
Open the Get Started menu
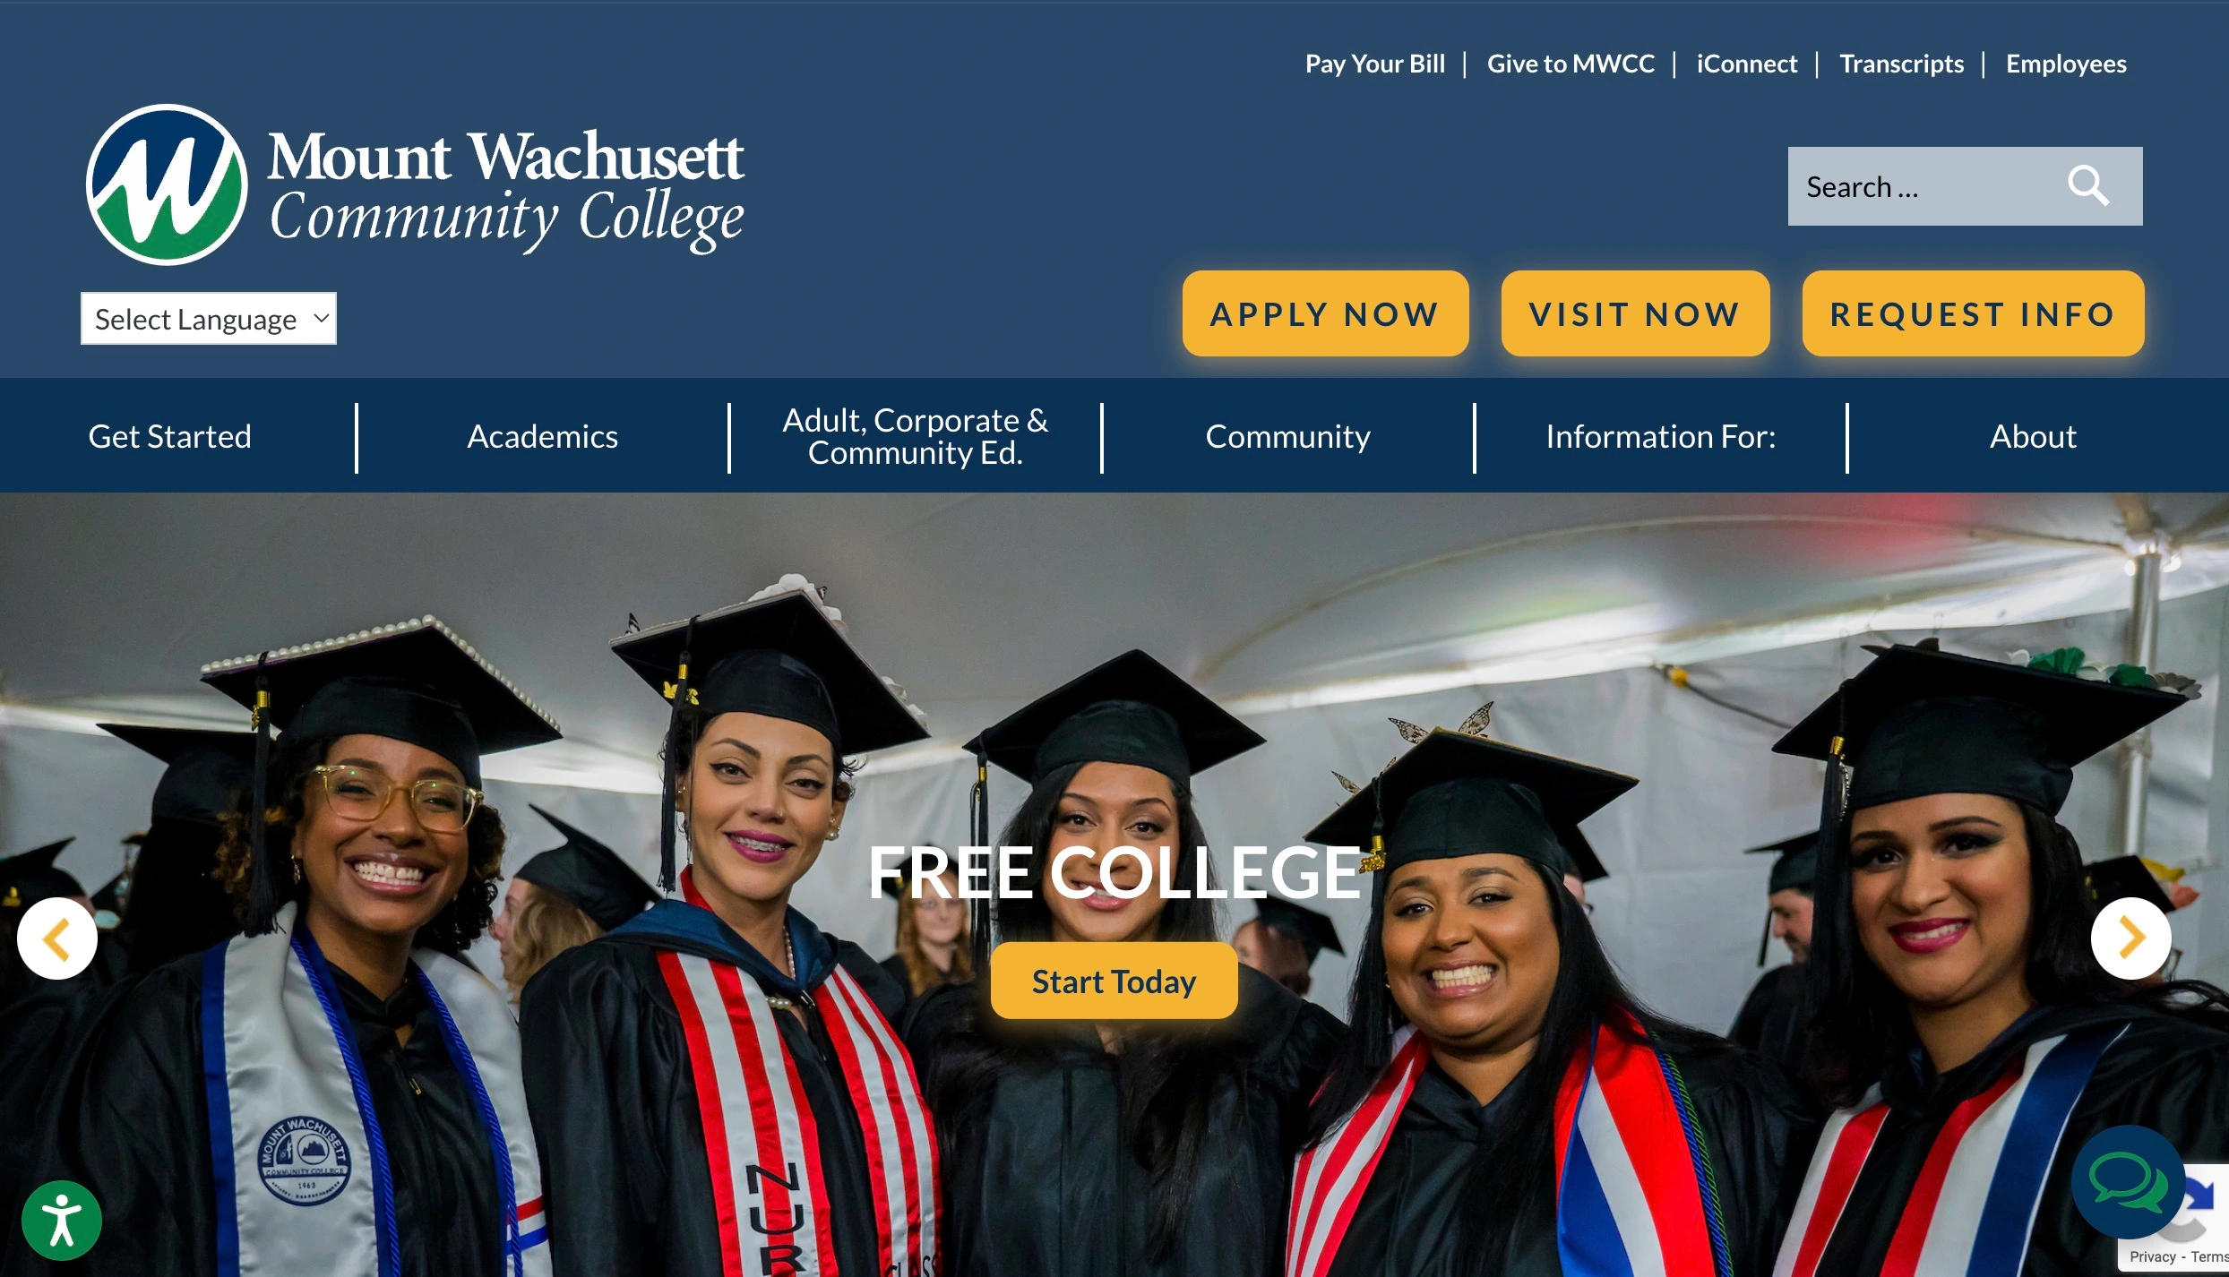coord(169,437)
